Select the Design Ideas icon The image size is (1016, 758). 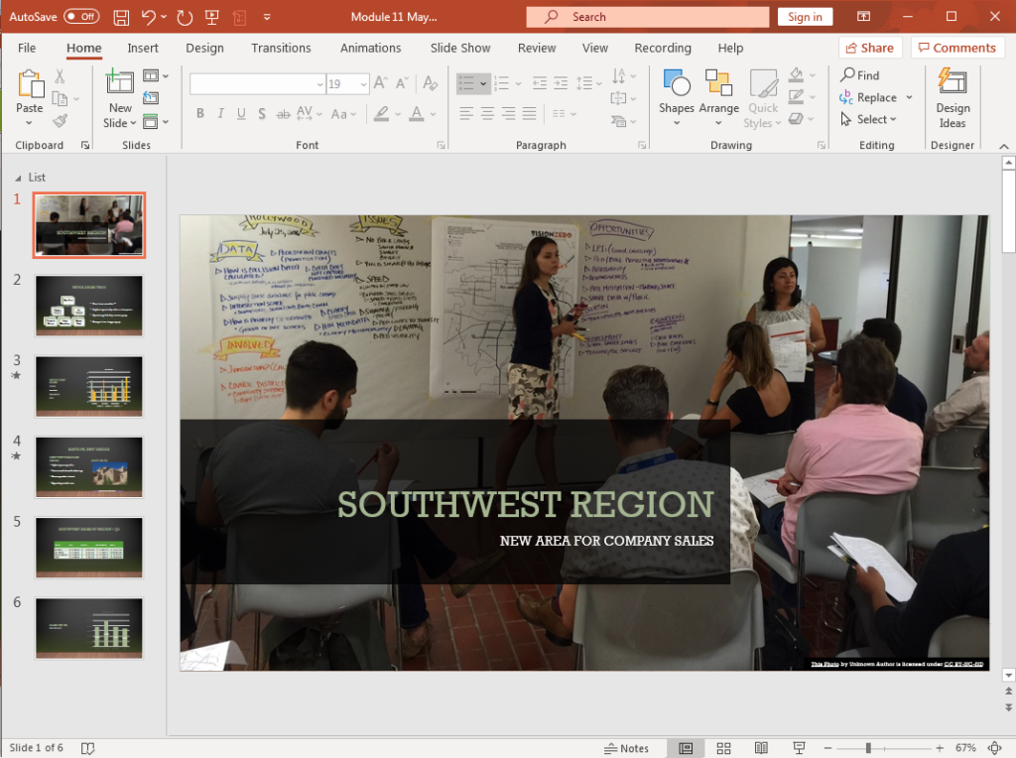(x=952, y=96)
